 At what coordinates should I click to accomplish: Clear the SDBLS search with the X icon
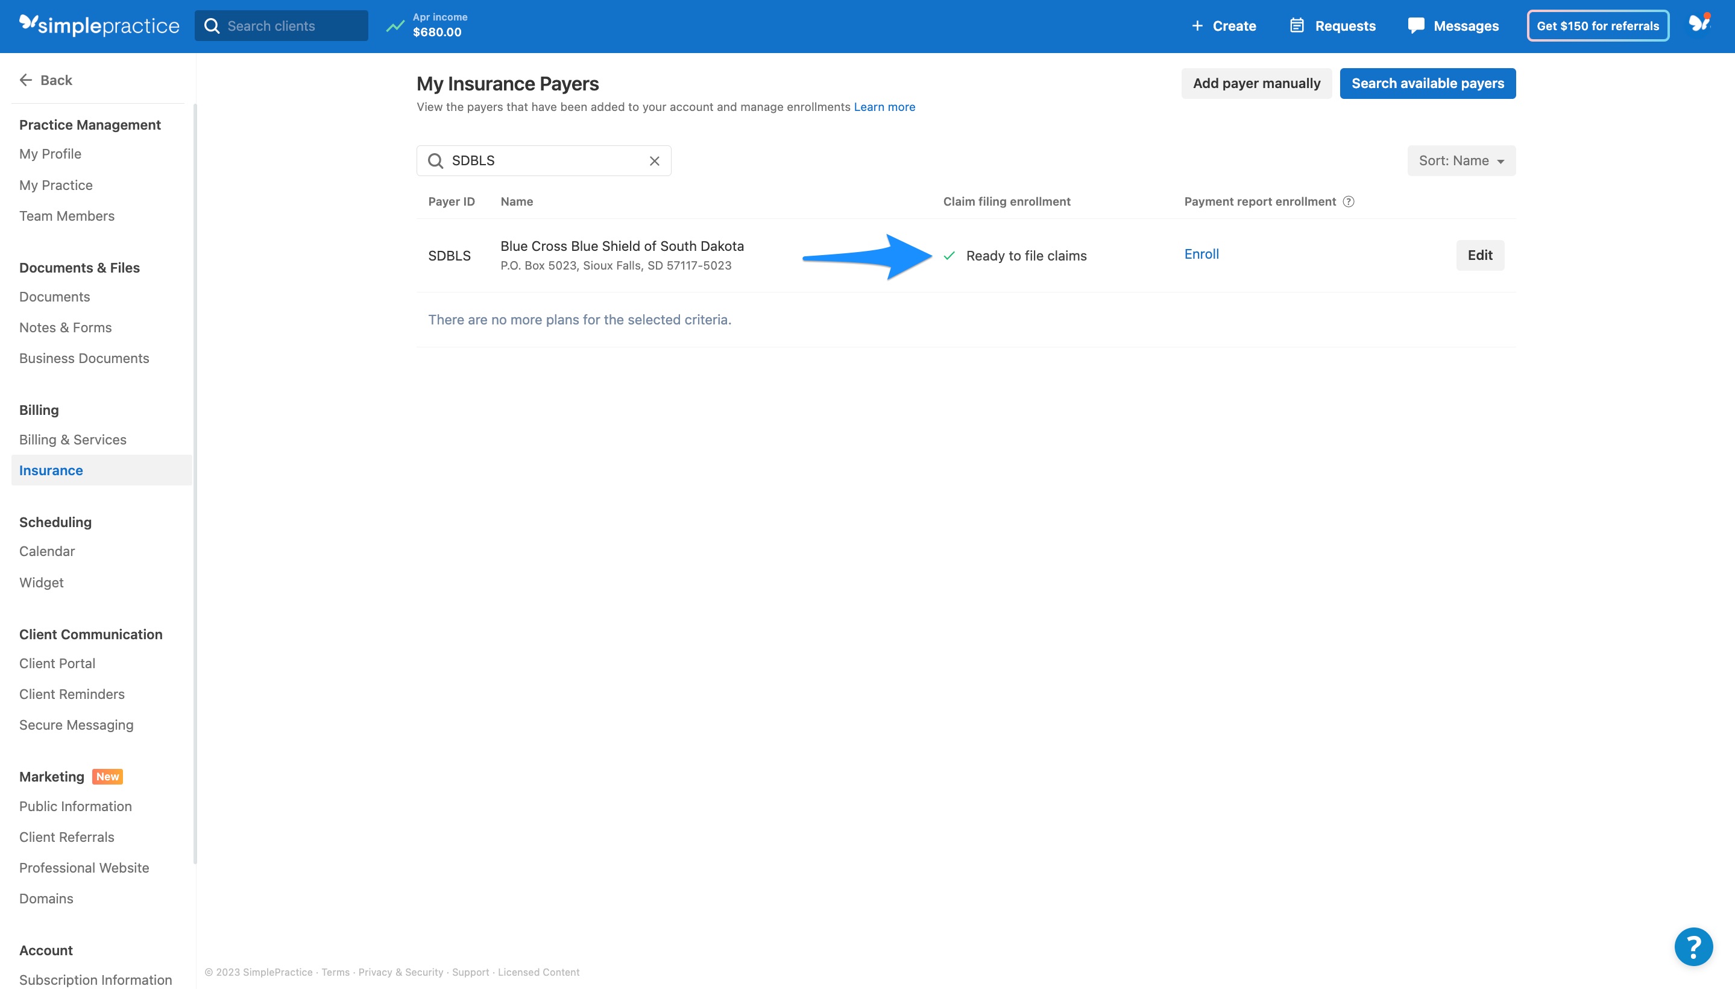point(654,160)
